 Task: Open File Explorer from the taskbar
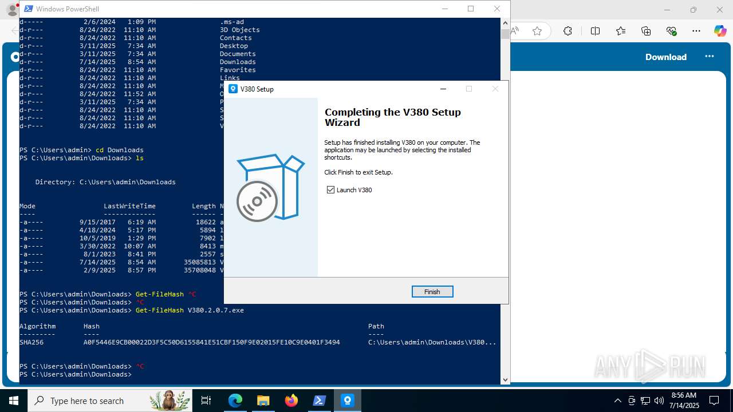pyautogui.click(x=263, y=401)
